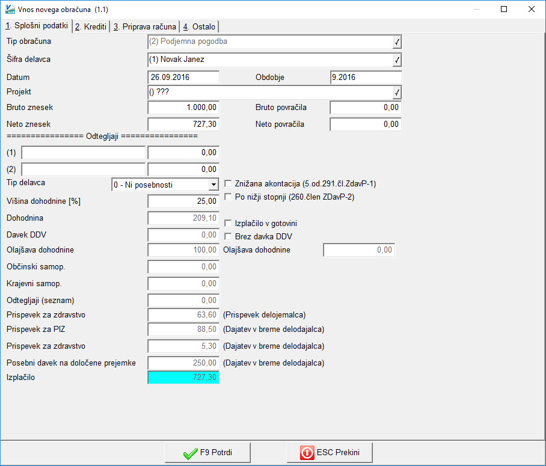Screen dimensions: 546x466
Task: Click the Datum field 26.09.2016
Action: (183, 78)
